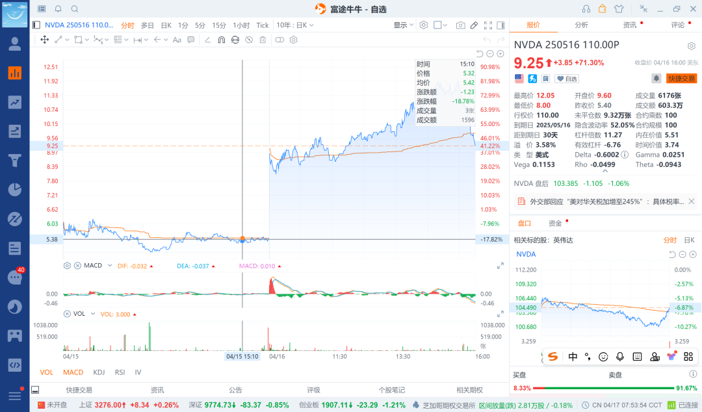Delete drawings with trash icon
702x412 pixels.
point(263,40)
